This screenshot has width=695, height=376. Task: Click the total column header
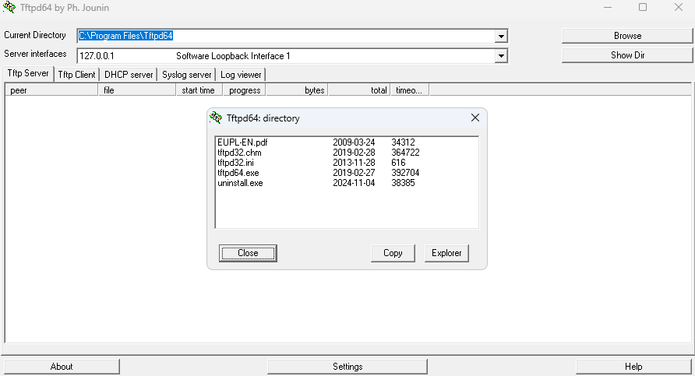359,90
